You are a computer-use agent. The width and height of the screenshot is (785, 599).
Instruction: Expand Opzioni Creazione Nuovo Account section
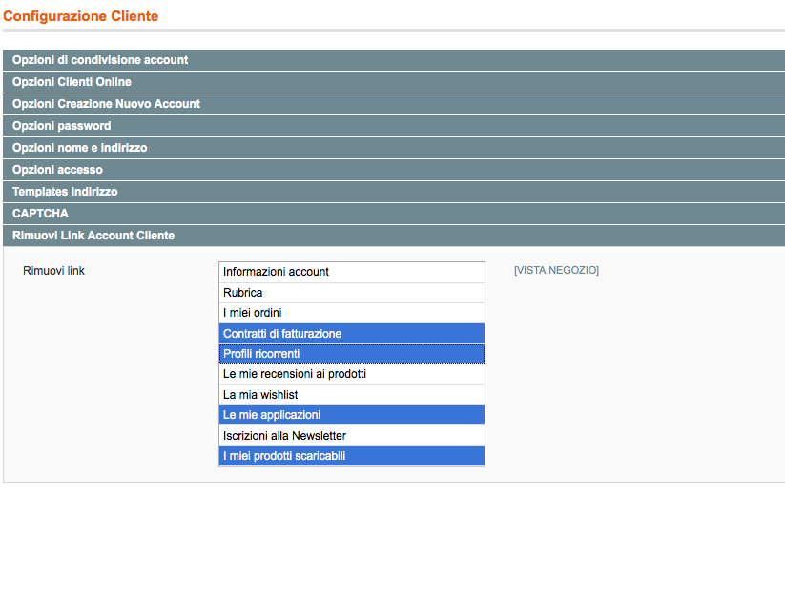click(394, 104)
